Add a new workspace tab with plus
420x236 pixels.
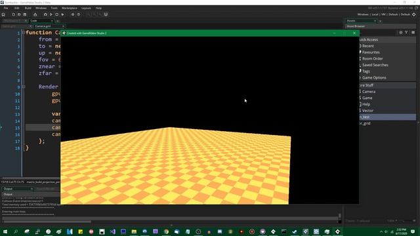[58, 21]
